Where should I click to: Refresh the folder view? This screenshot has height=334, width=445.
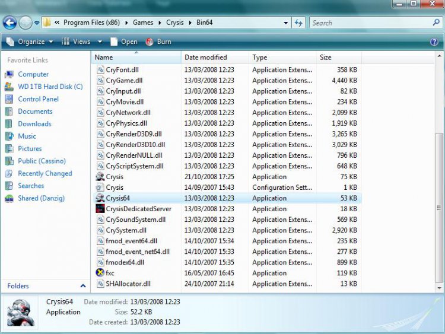pos(298,23)
